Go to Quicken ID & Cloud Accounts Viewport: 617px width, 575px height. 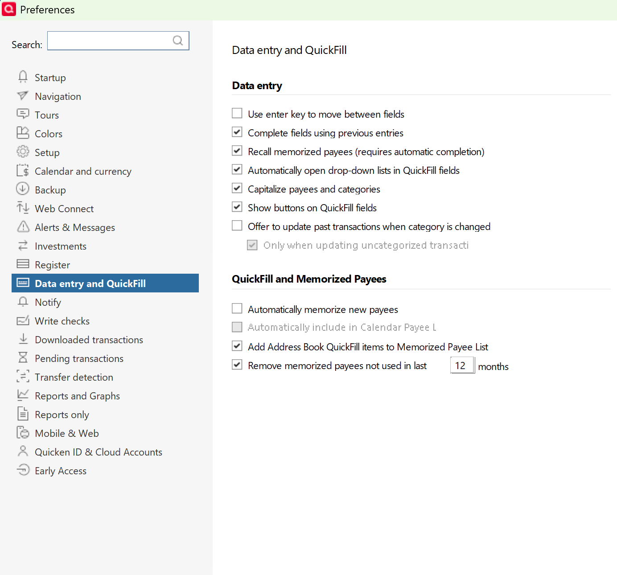click(105, 452)
